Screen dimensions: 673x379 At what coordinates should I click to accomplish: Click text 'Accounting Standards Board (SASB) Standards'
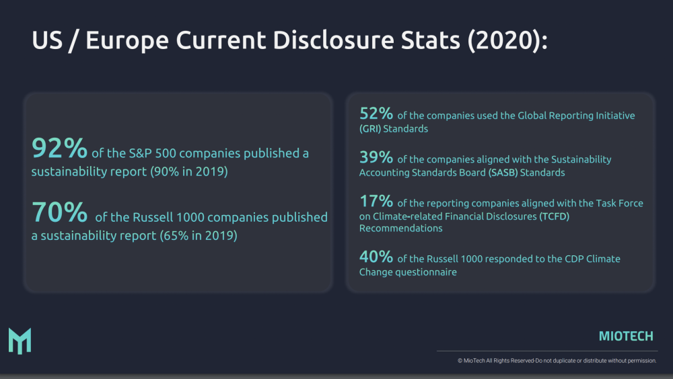tap(462, 172)
